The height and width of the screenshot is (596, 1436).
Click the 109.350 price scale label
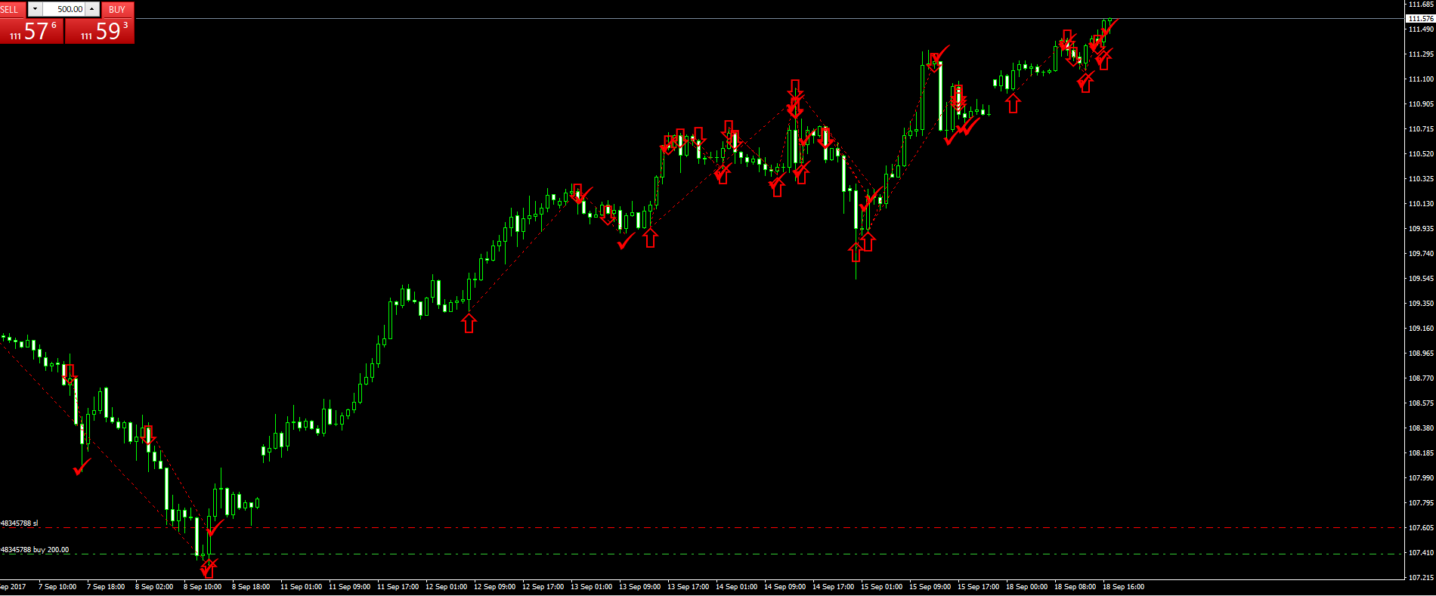[1421, 304]
